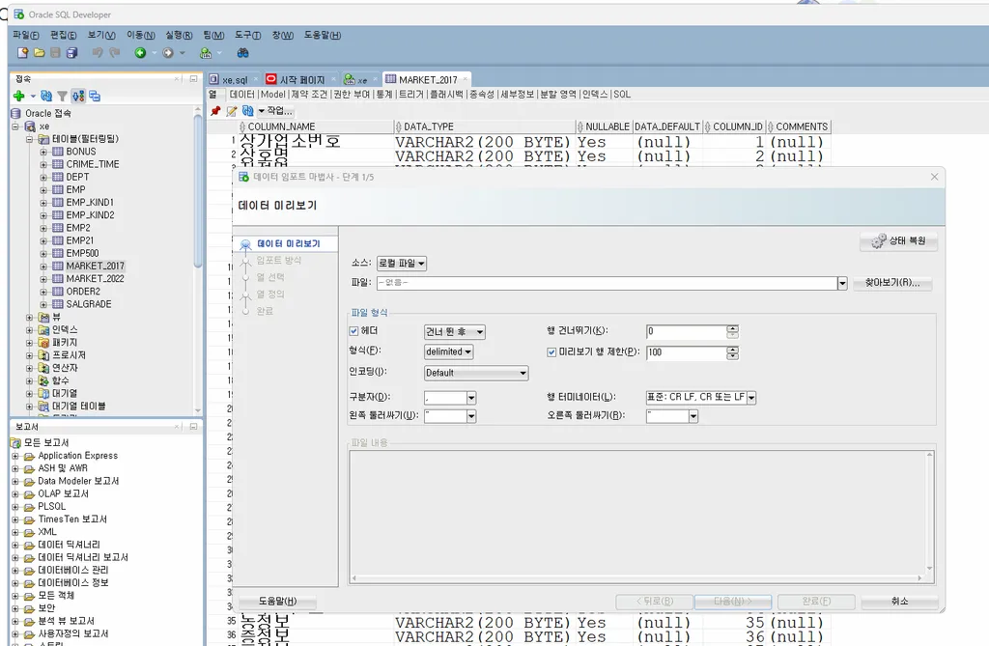Select the BONUS table in the tree
Viewport: 989px width, 646px height.
(x=81, y=152)
